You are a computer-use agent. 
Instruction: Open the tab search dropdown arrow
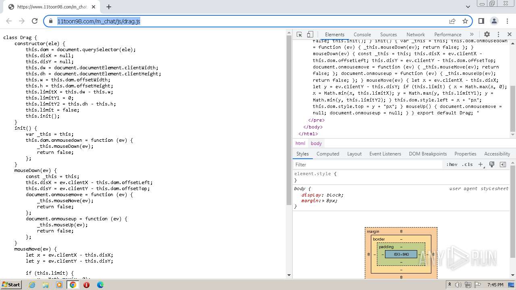point(468,7)
